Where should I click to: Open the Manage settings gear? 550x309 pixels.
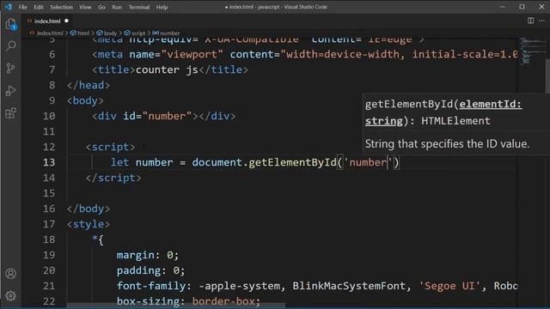click(x=11, y=296)
